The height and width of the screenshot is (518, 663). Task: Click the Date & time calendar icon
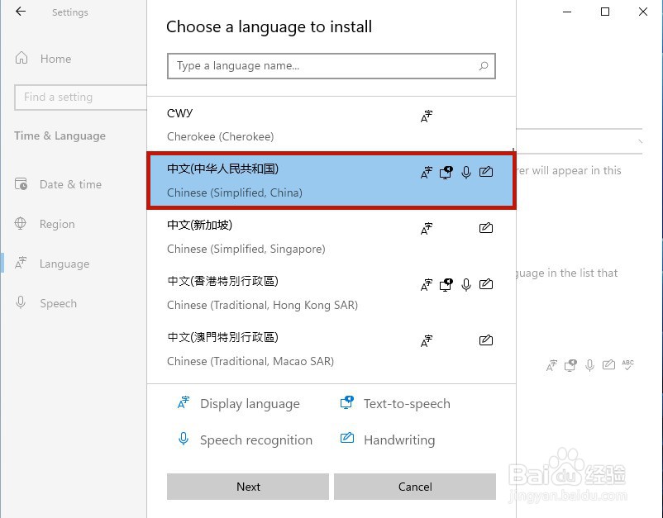coord(21,183)
